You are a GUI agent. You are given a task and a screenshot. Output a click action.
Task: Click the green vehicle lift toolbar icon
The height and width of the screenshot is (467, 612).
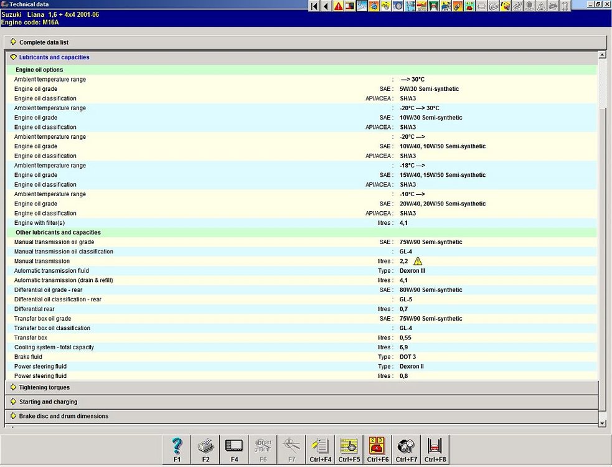tap(434, 6)
